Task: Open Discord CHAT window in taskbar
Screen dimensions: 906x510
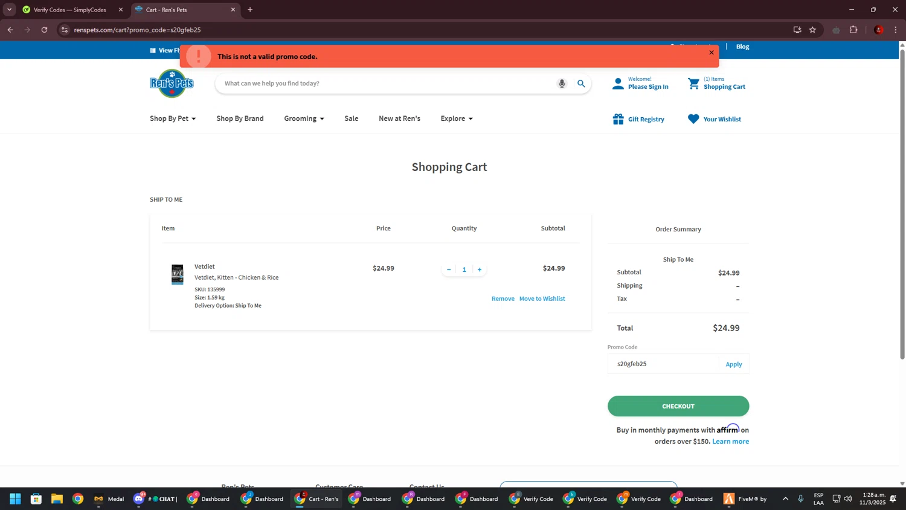Action: pyautogui.click(x=156, y=499)
